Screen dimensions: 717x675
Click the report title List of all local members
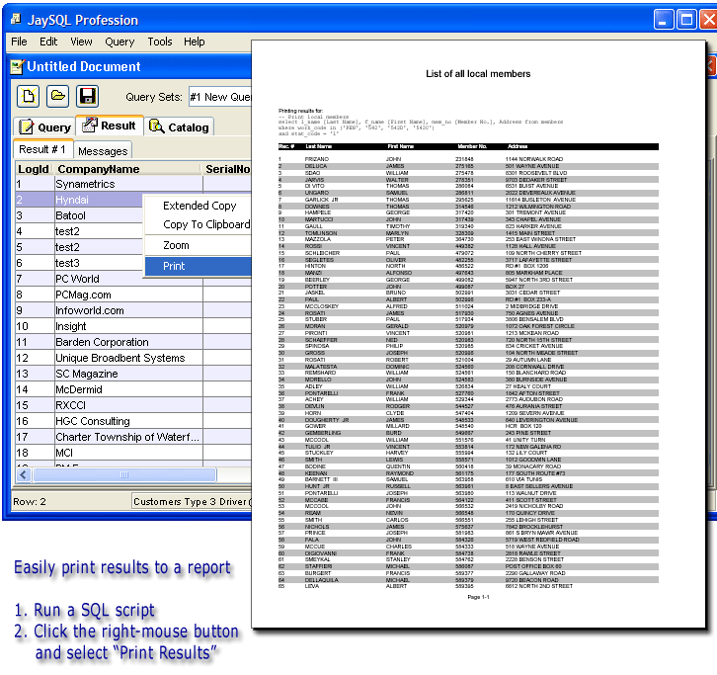(x=478, y=74)
